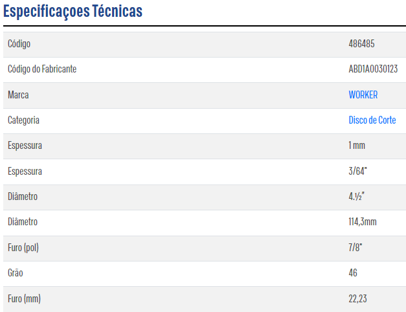This screenshot has height=312, width=406.
Task: Click the Especificações Técnicas heading
Action: (73, 11)
